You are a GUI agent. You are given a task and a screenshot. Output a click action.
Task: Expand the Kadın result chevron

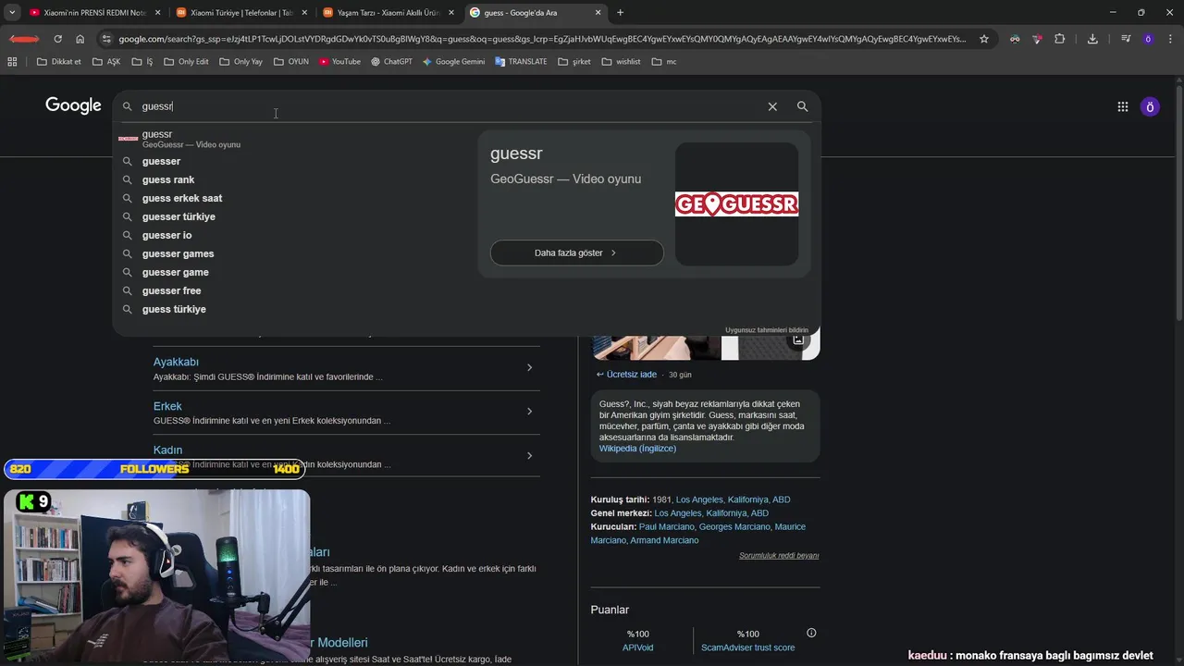click(529, 455)
